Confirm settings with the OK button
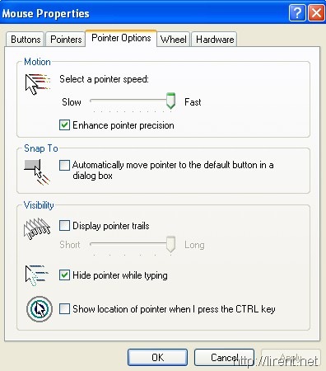Viewport: 326px width, 371px height. point(158,358)
